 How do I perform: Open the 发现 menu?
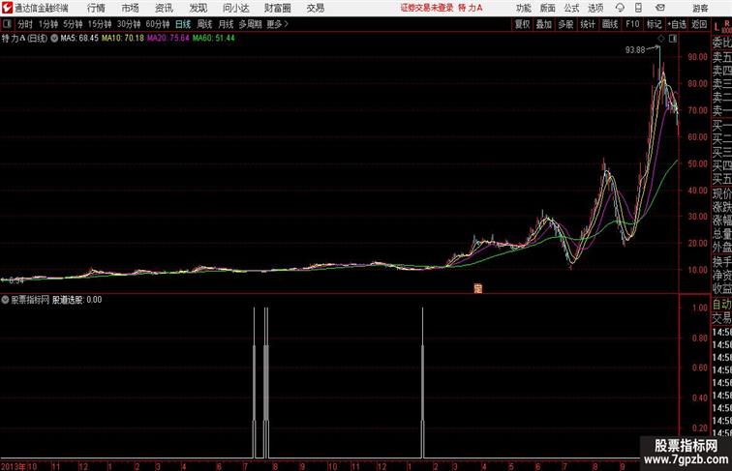(x=198, y=8)
